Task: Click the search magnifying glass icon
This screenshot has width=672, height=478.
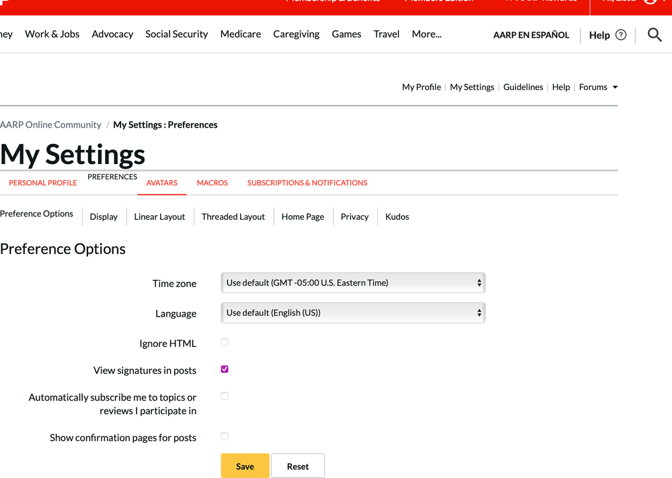Action: tap(655, 34)
